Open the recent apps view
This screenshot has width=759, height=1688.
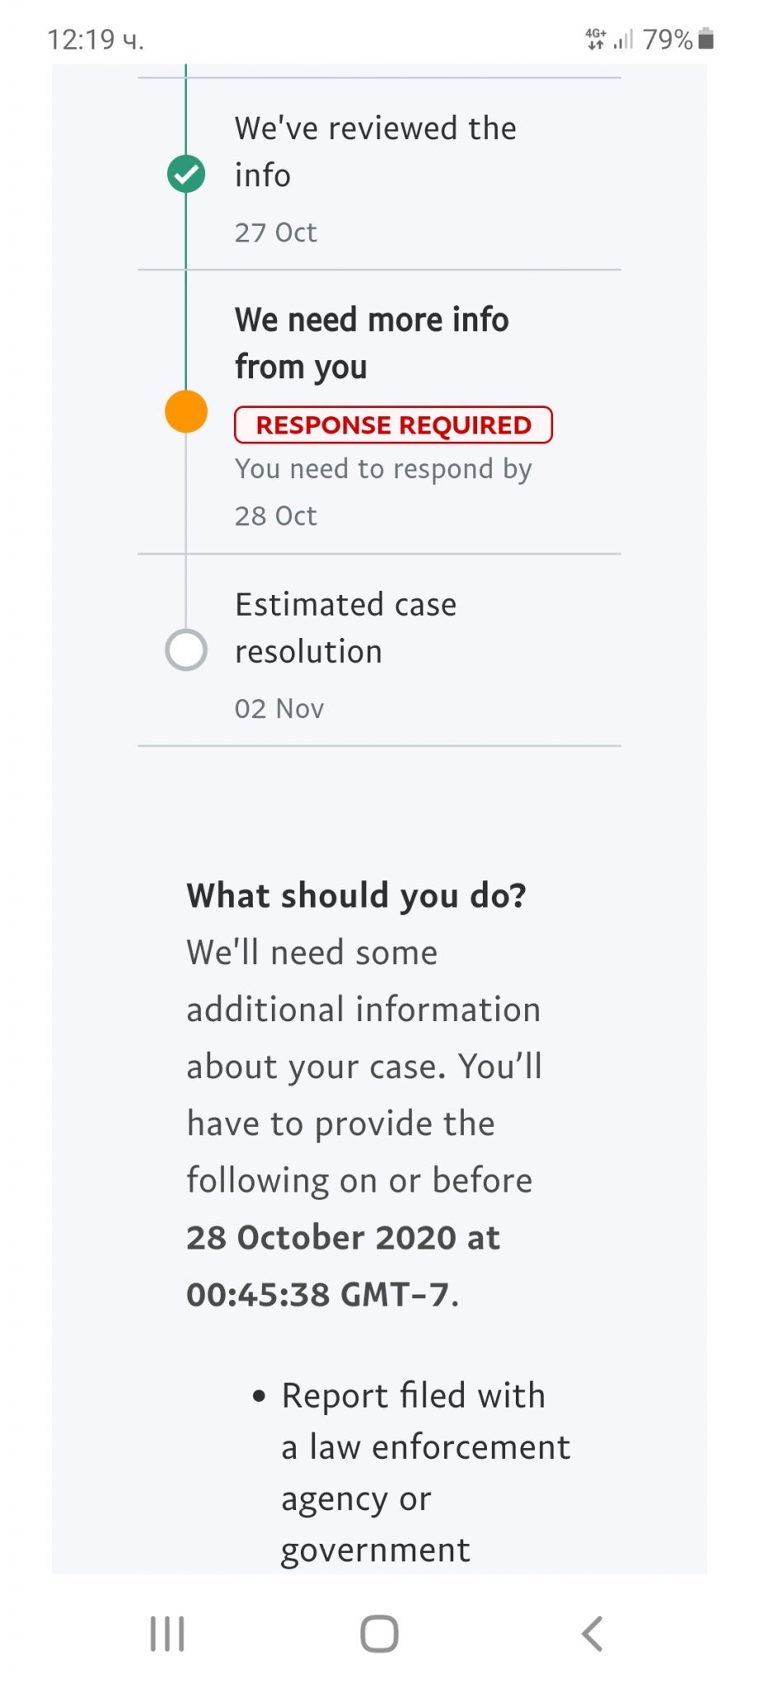[x=167, y=1634]
